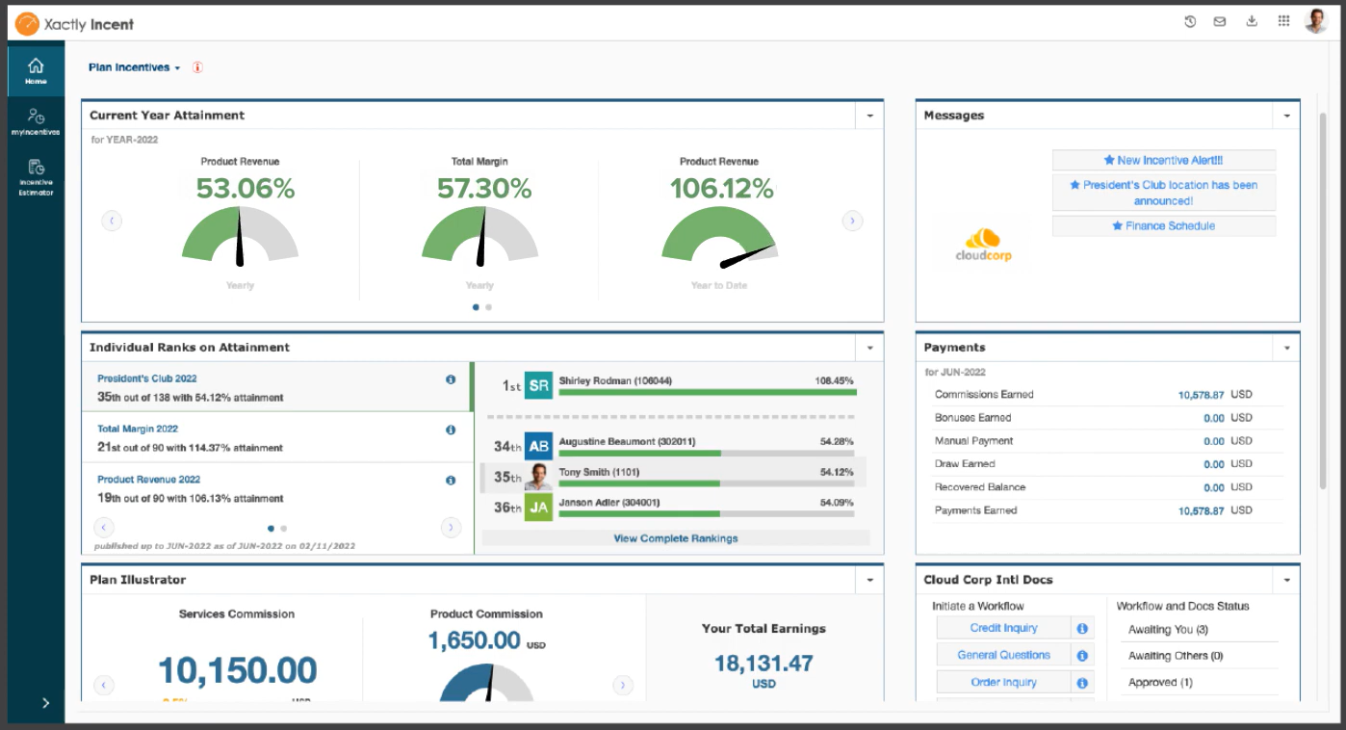Screen dimensions: 1346x730
Task: Open the Bonuses Earned amount 0.00
Action: tap(1214, 418)
